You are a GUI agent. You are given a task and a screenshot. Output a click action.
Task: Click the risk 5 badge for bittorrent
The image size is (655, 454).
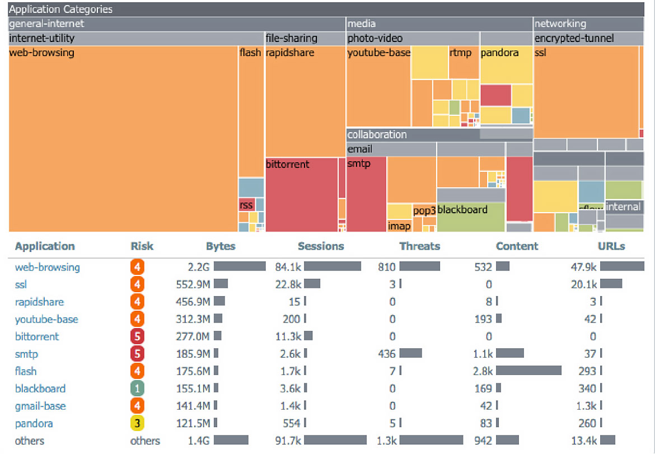click(x=137, y=336)
